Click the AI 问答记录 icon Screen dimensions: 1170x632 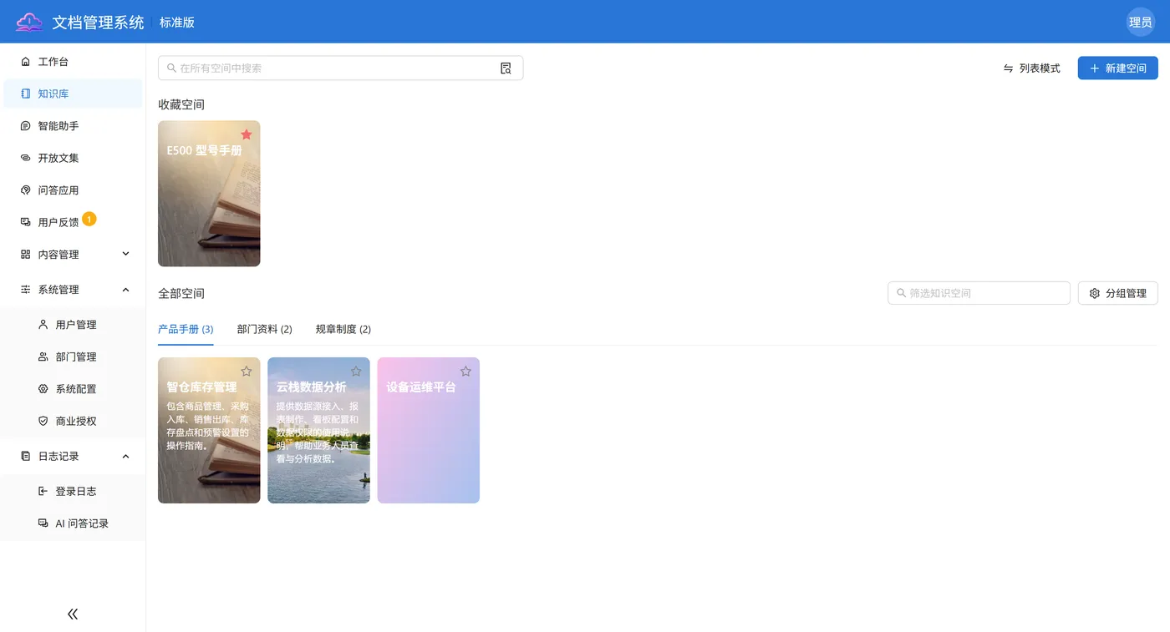point(43,523)
